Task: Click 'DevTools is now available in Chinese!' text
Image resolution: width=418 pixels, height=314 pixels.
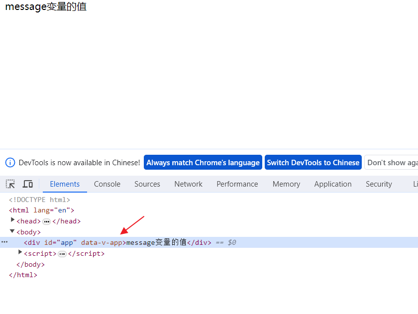Action: click(x=80, y=162)
